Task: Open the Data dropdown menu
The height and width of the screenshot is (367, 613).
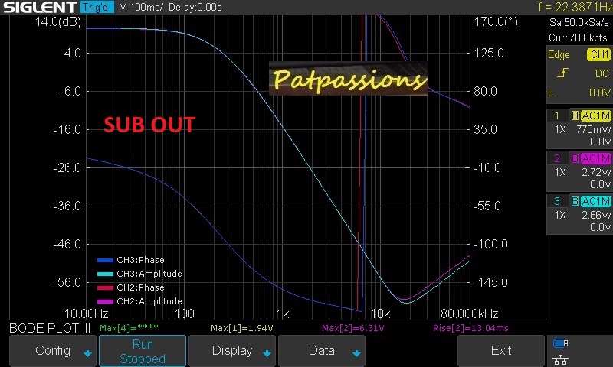Action: (x=322, y=351)
